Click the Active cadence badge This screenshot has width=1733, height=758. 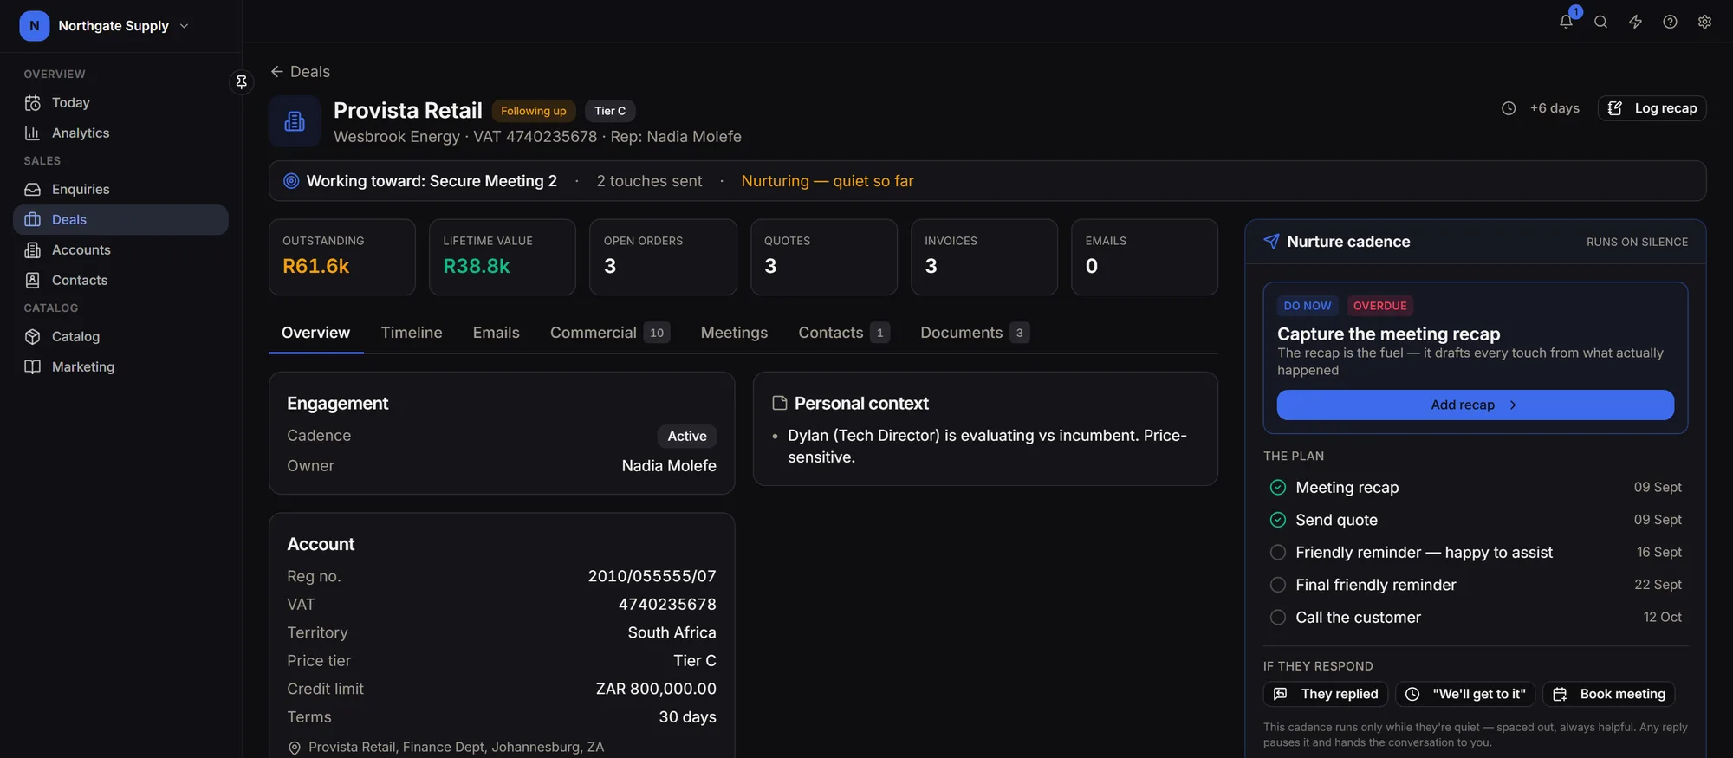tap(687, 437)
